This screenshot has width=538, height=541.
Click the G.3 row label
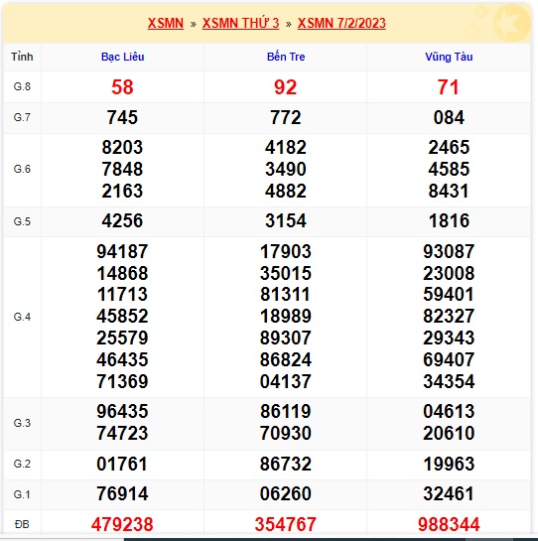pyautogui.click(x=22, y=423)
